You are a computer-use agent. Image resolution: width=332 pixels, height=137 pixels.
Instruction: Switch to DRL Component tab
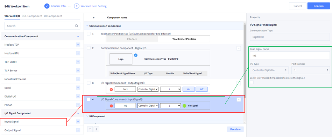coord(32,16)
